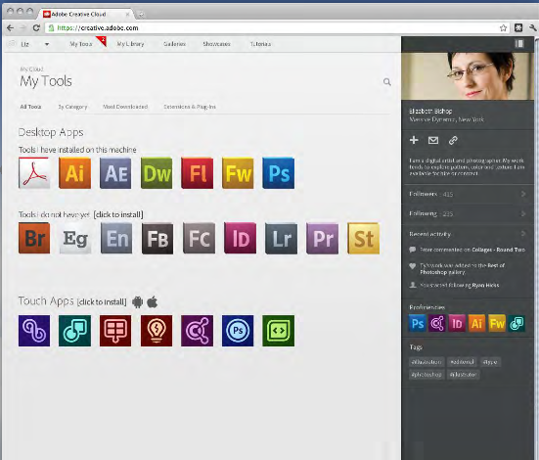The width and height of the screenshot is (539, 460).
Task: Copy profile link via the chain icon
Action: coord(453,140)
